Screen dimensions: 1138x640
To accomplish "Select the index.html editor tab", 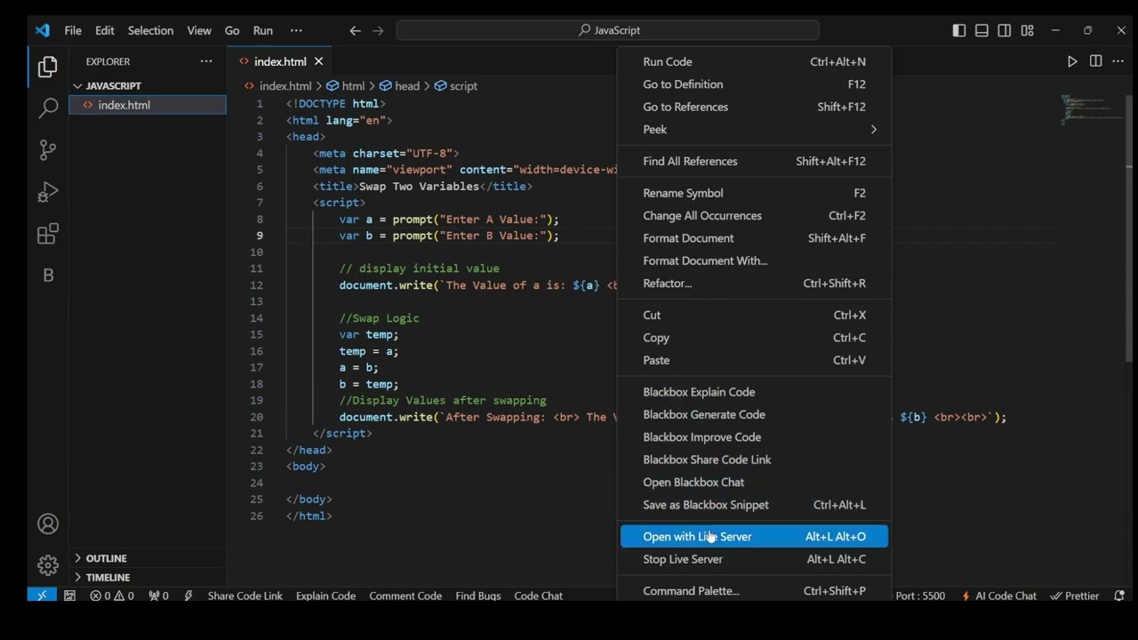I will click(279, 61).
